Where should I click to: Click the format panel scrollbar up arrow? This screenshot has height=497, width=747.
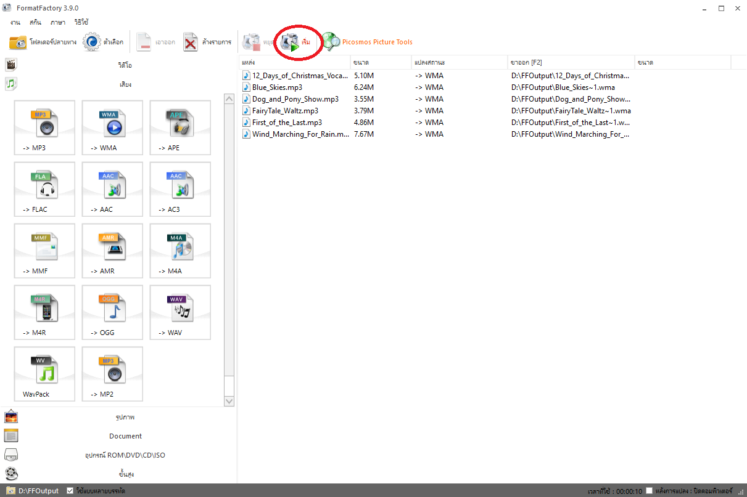[229, 100]
